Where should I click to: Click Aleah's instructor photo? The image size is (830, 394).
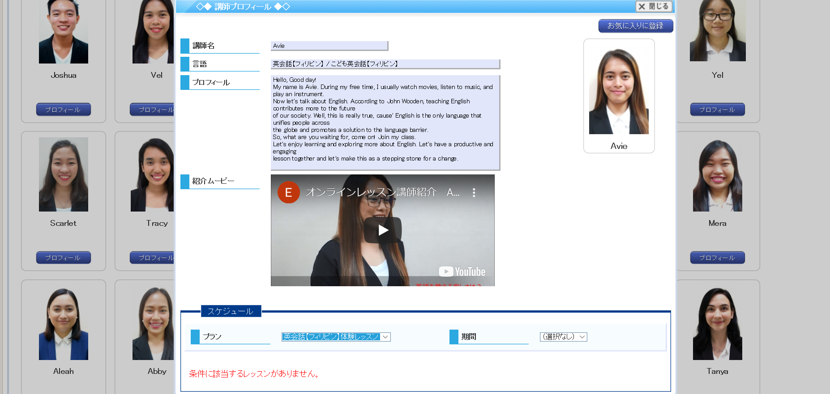click(x=63, y=324)
